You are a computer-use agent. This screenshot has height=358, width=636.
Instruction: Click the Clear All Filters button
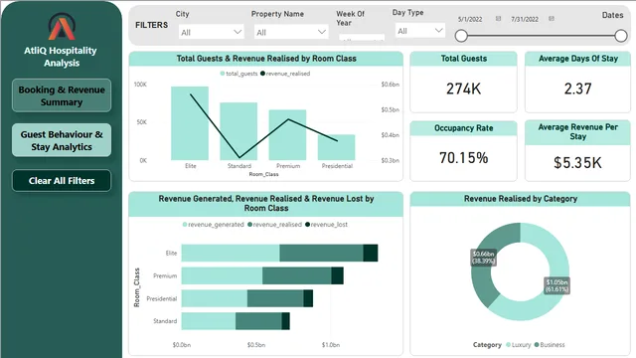click(62, 181)
